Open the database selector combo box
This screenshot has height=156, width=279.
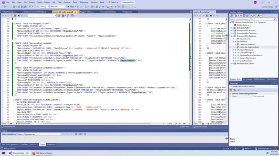click(x=42, y=16)
